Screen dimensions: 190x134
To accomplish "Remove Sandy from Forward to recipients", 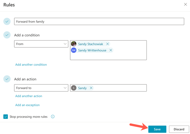I will click(x=91, y=88).
